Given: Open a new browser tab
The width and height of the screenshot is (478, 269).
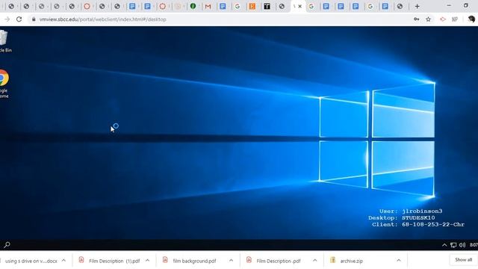Looking at the screenshot, I should (417, 6).
